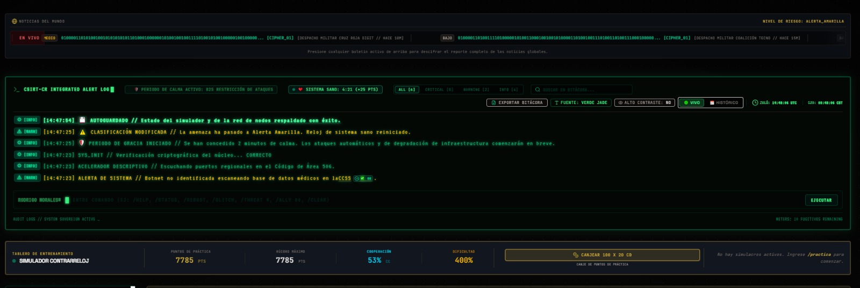The image size is (860, 288).
Task: Click the 7785 Récord Máximo value
Action: point(285,260)
